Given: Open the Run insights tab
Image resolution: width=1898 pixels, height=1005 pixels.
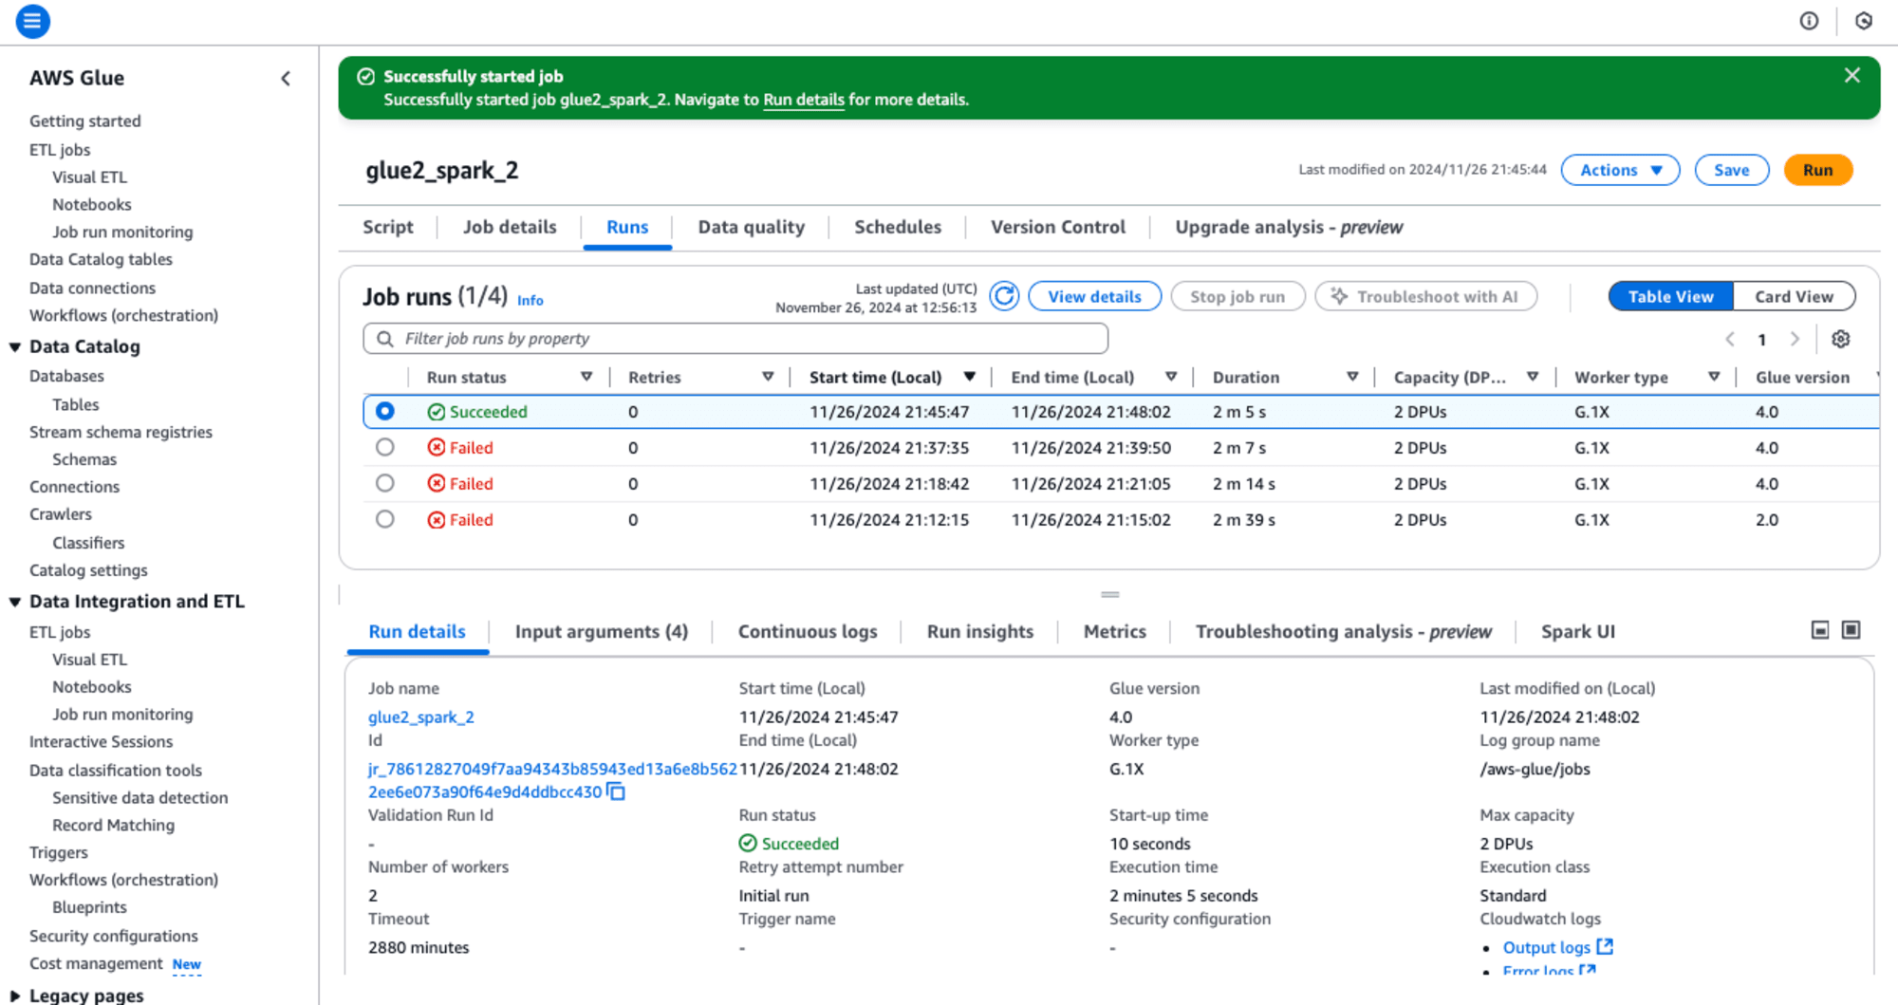Looking at the screenshot, I should click(979, 631).
